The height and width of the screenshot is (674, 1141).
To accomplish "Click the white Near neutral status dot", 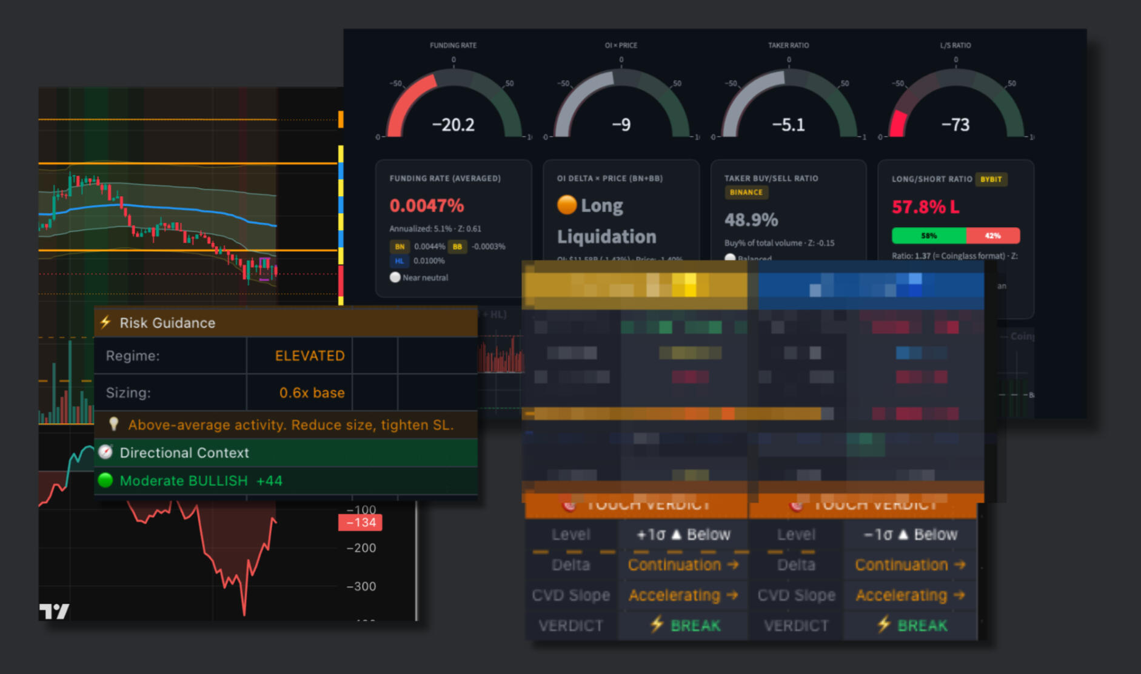I will point(395,277).
